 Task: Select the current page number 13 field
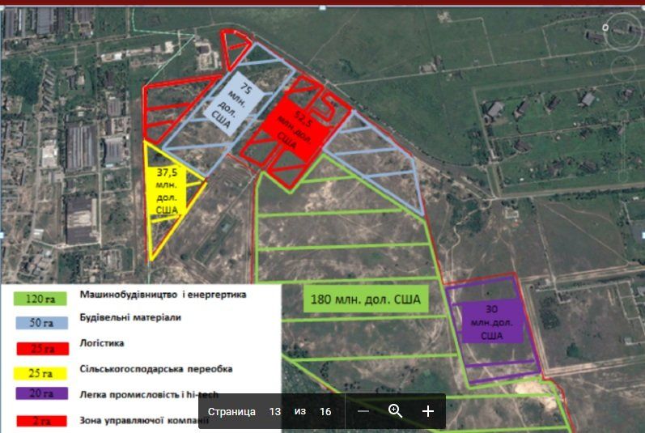pos(274,412)
